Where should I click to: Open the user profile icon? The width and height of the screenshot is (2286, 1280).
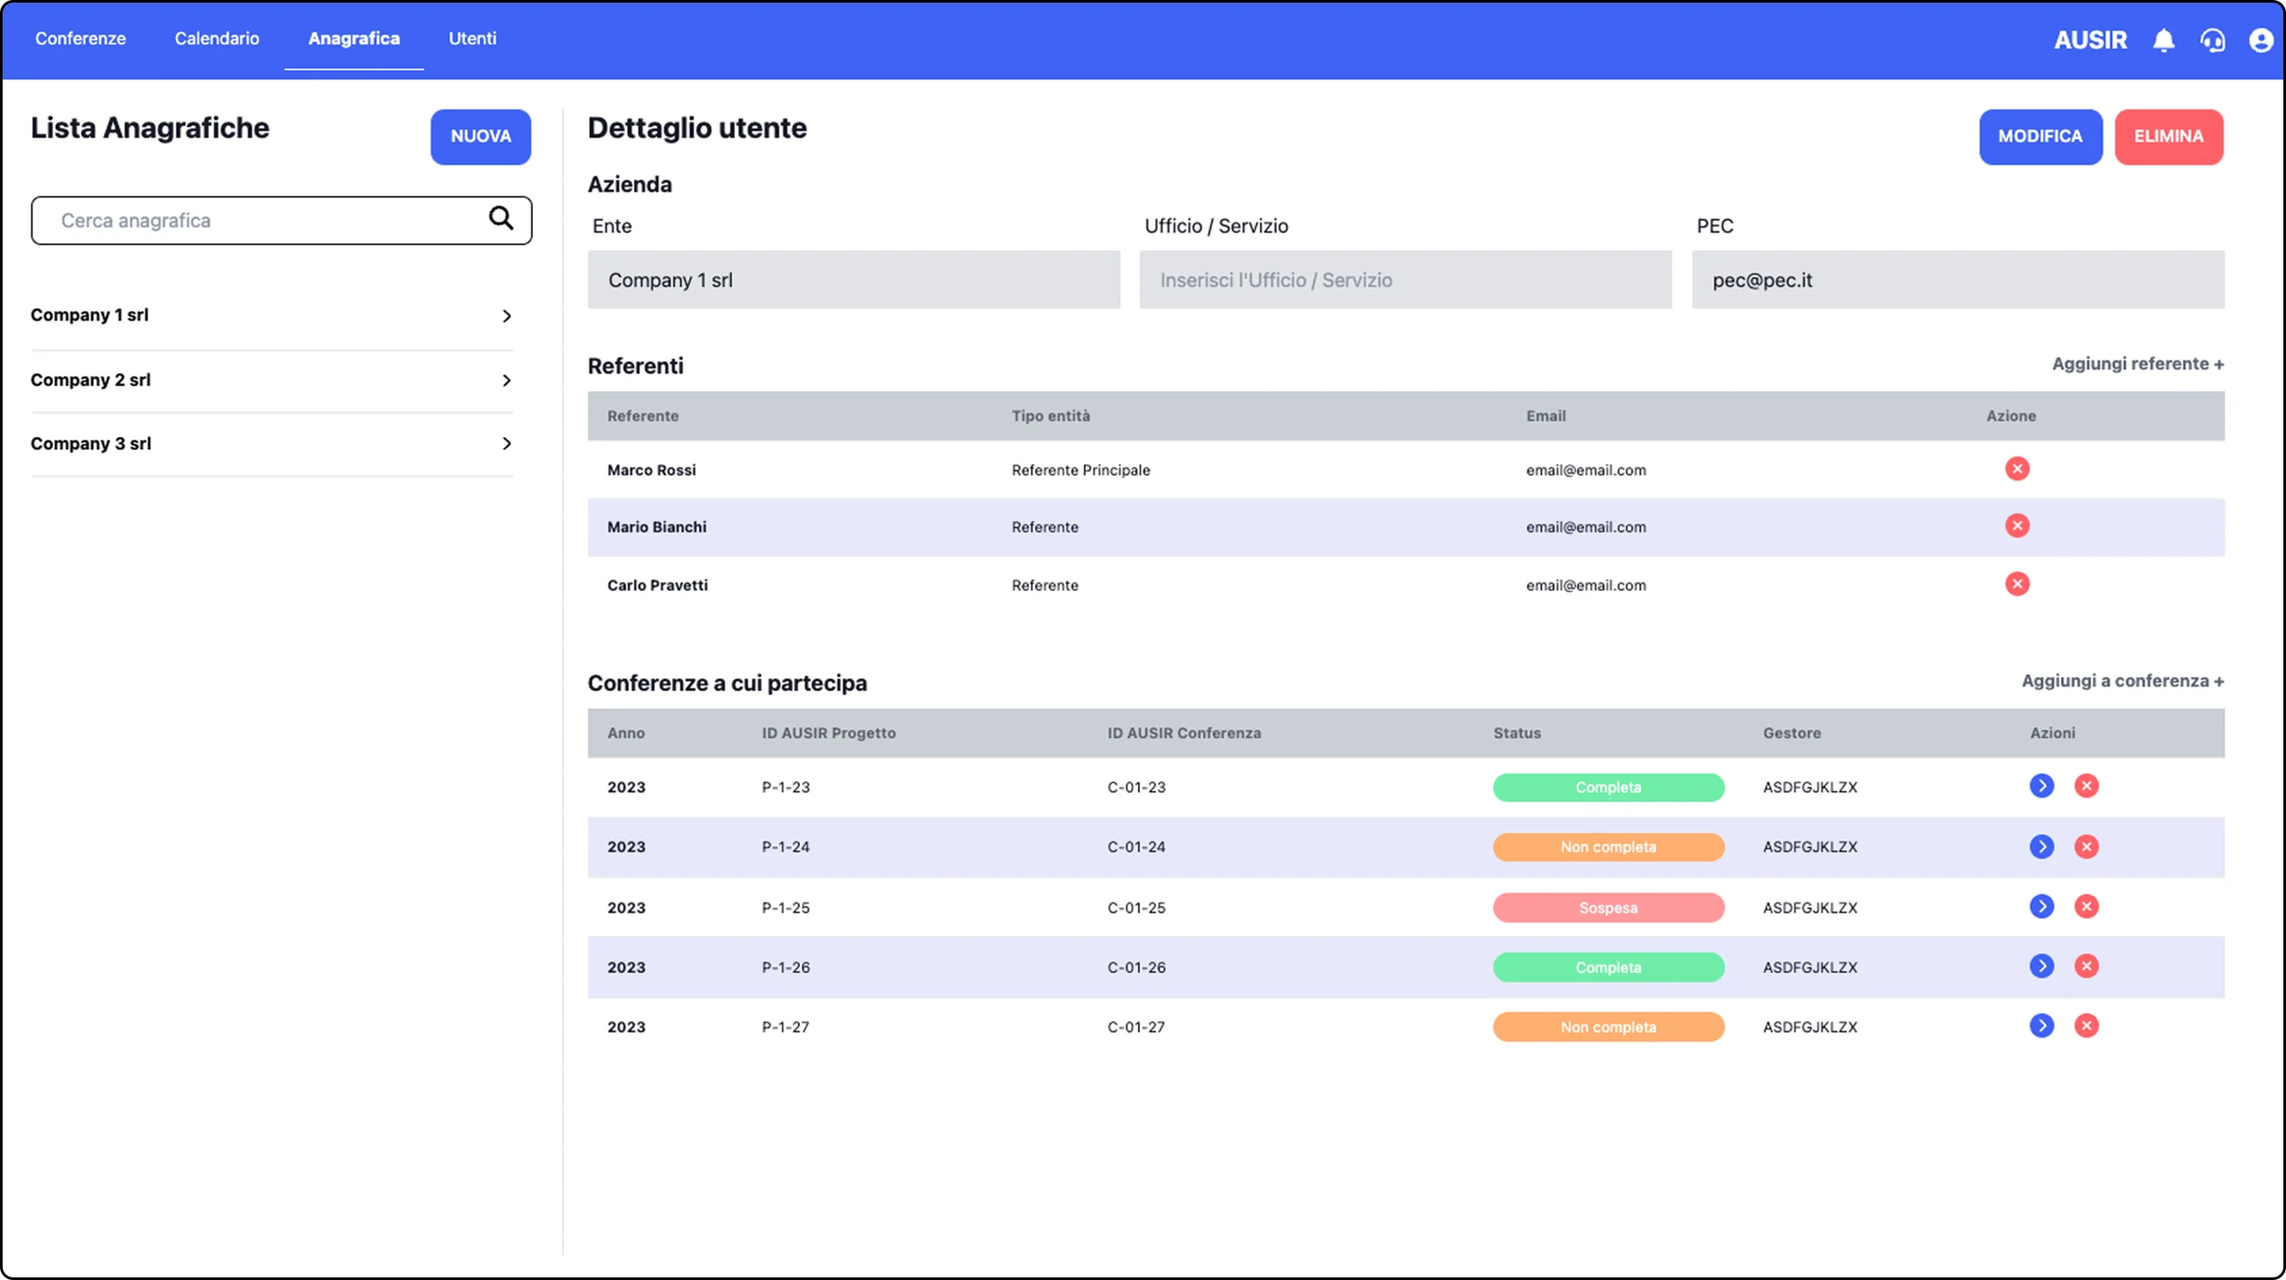click(2261, 40)
